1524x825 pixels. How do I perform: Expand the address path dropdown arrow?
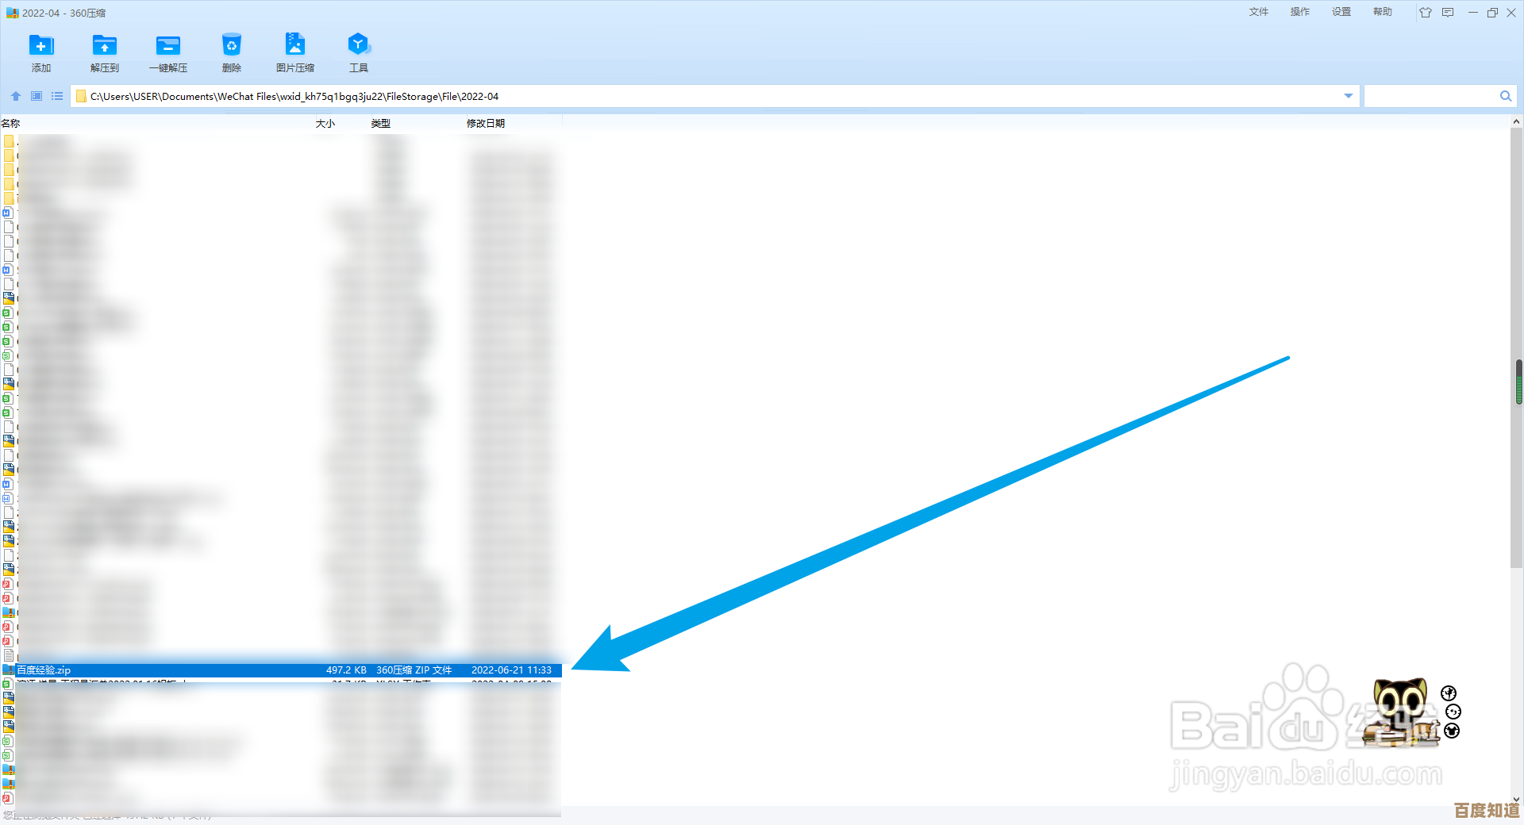coord(1348,96)
